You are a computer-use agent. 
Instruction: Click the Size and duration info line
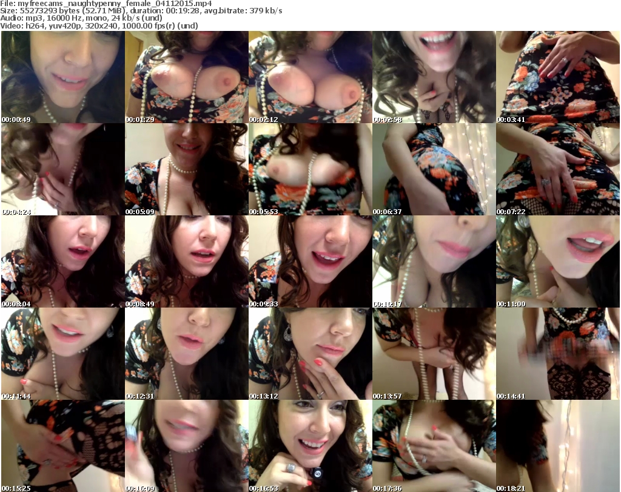pos(141,11)
